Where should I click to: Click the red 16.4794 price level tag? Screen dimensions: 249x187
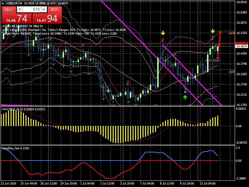click(x=242, y=44)
